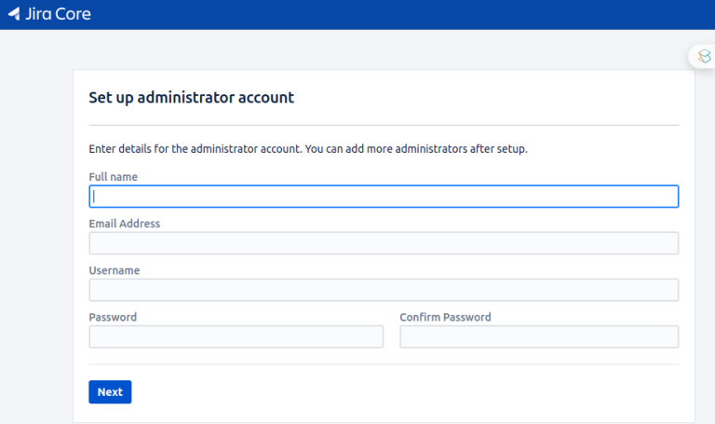Click the Username label text
The height and width of the screenshot is (424, 715).
[x=114, y=270]
